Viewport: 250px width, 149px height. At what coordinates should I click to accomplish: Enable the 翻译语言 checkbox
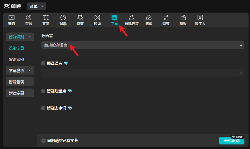(43, 63)
